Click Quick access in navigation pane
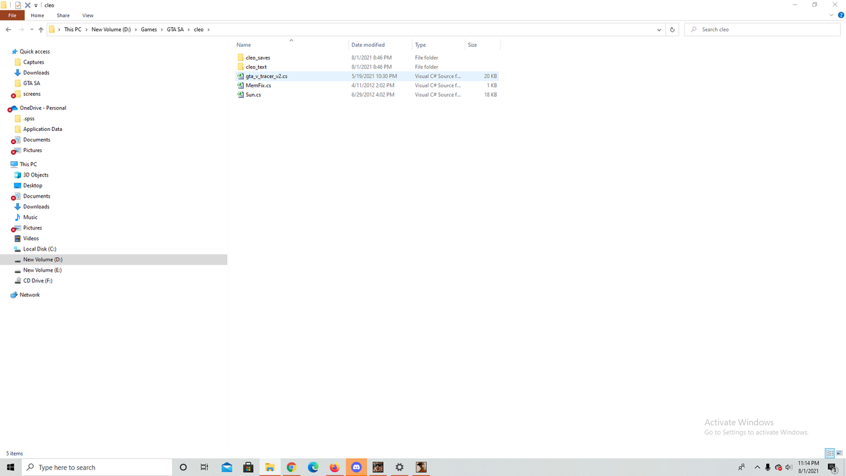 (34, 52)
